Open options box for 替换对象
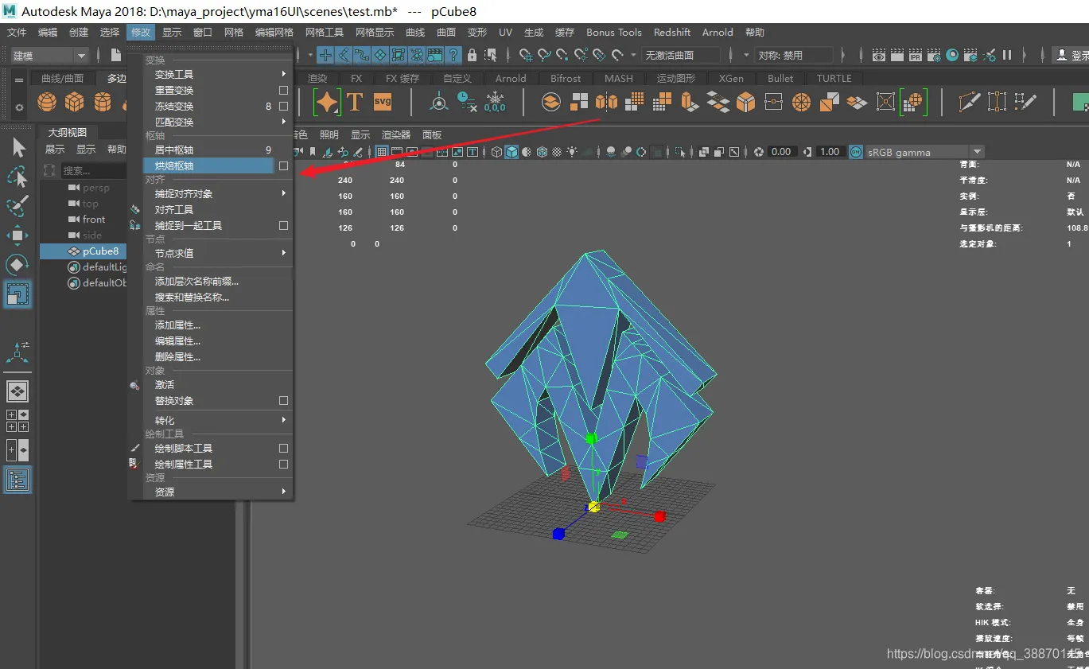The height and width of the screenshot is (669, 1089). coord(283,400)
